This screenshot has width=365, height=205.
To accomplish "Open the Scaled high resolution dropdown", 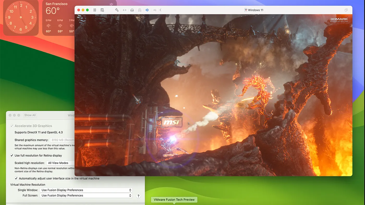I will coord(60,163).
